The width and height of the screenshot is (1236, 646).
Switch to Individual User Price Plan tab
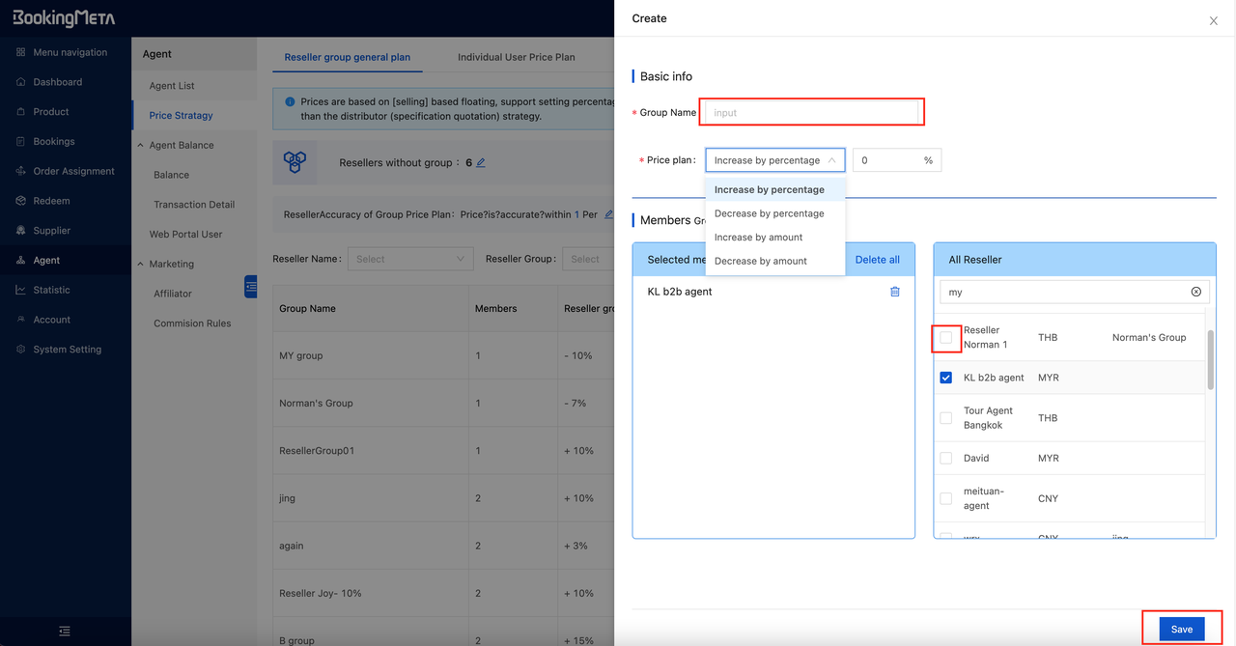click(516, 57)
